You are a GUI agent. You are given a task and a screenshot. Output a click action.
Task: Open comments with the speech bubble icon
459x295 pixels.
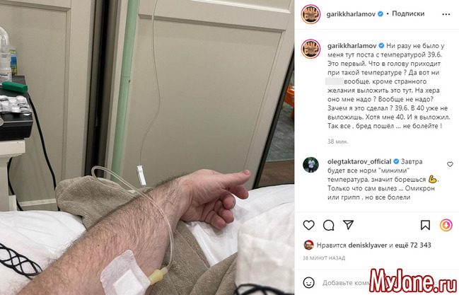[328, 225]
